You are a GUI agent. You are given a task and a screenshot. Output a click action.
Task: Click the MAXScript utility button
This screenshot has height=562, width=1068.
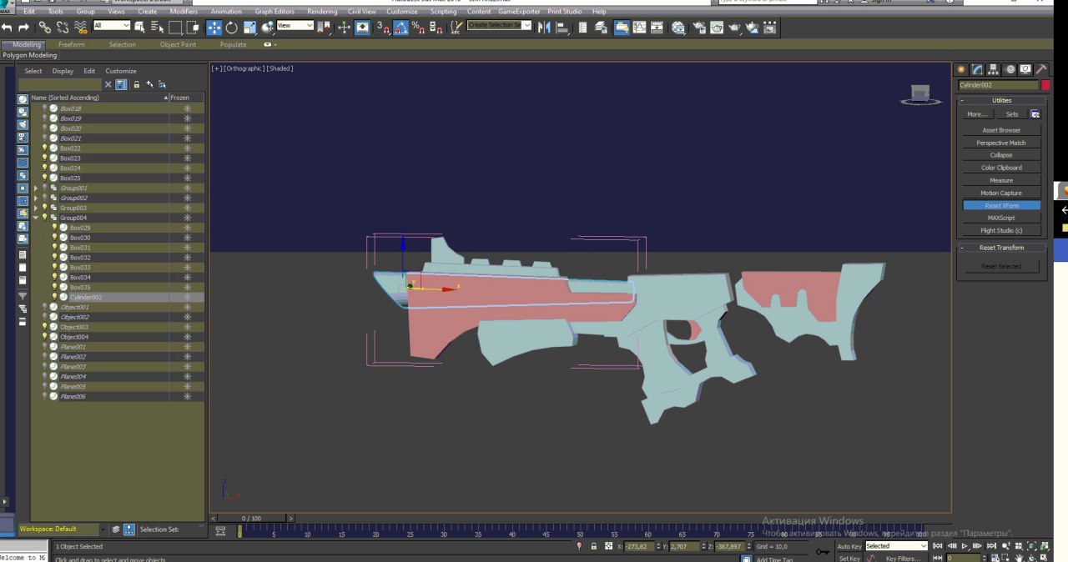tap(1001, 218)
